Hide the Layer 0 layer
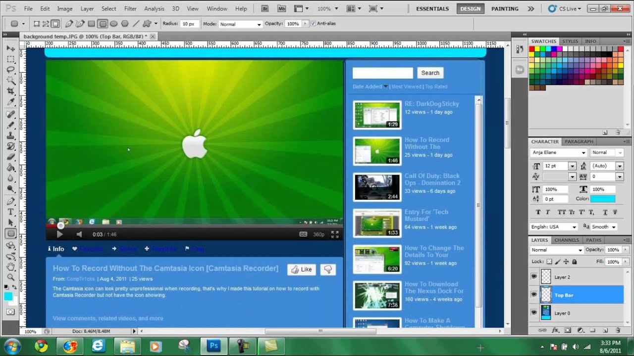The width and height of the screenshot is (634, 356). (x=534, y=312)
